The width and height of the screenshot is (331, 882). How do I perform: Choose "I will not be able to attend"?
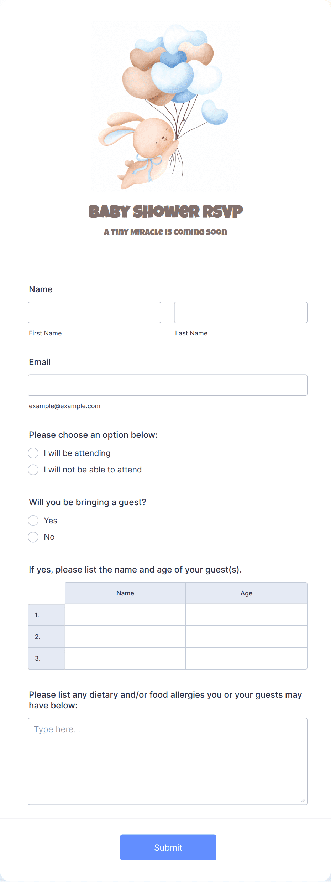click(x=33, y=470)
